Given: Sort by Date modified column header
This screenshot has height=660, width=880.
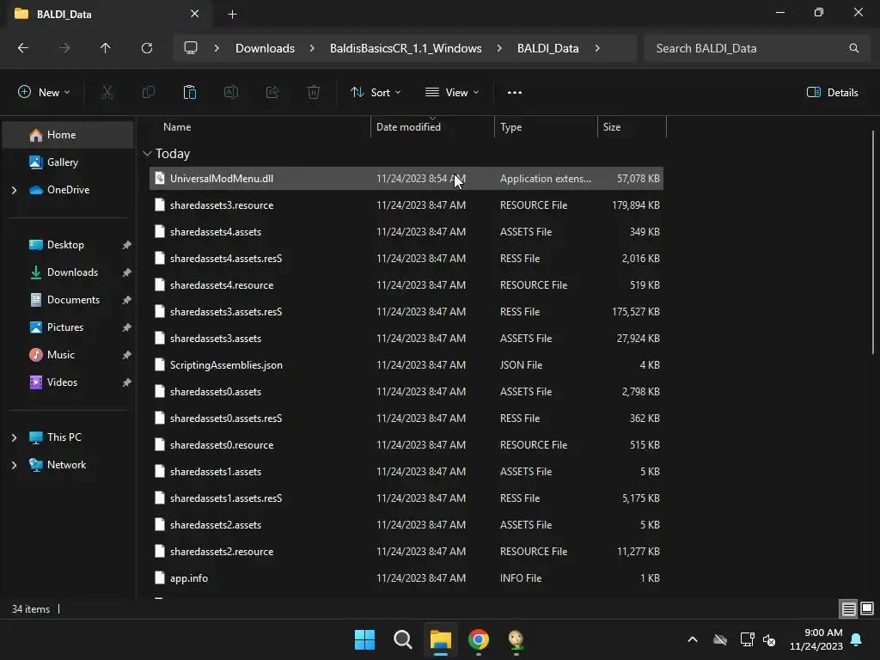Looking at the screenshot, I should pyautogui.click(x=433, y=127).
